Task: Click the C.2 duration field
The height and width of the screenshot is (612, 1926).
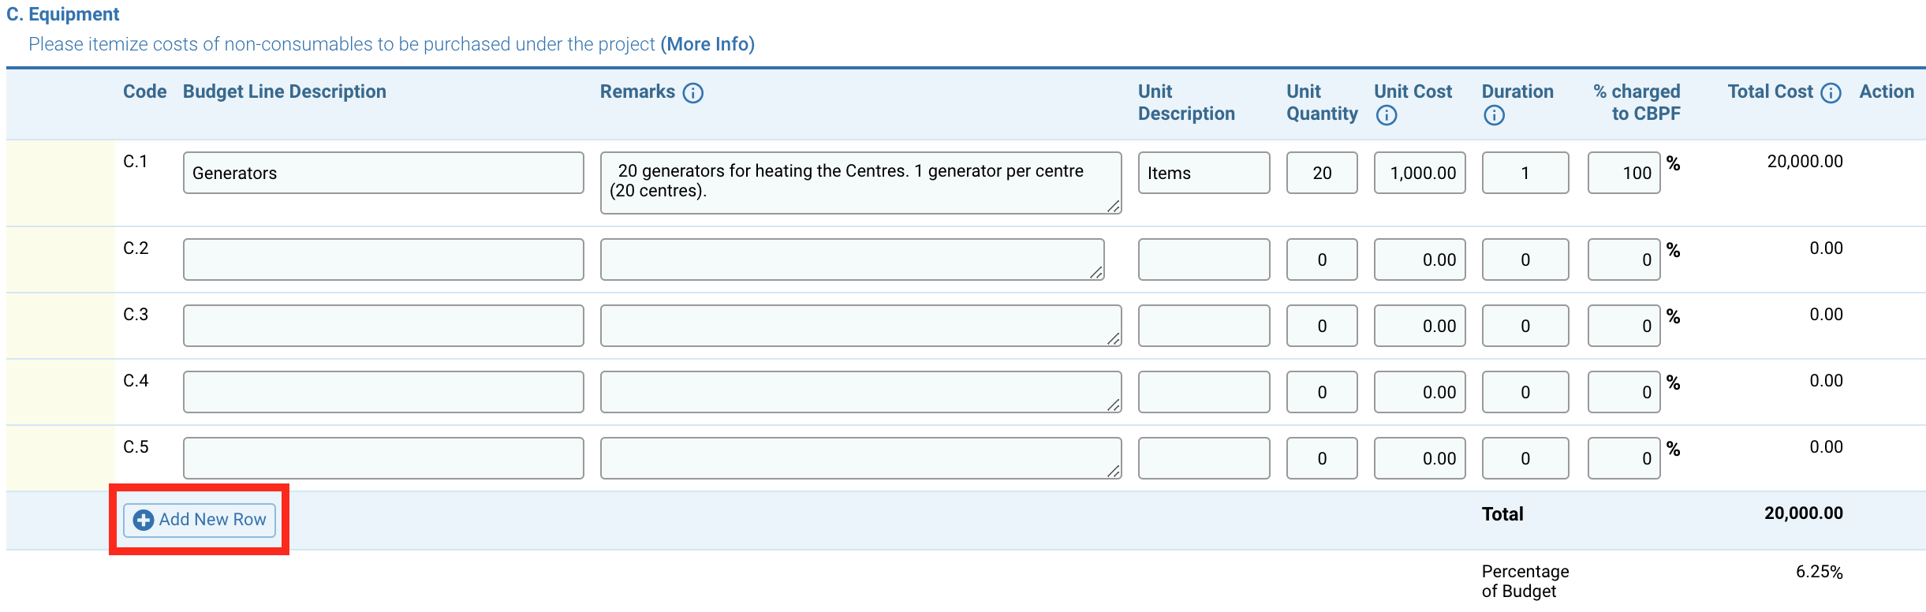Action: (x=1525, y=259)
